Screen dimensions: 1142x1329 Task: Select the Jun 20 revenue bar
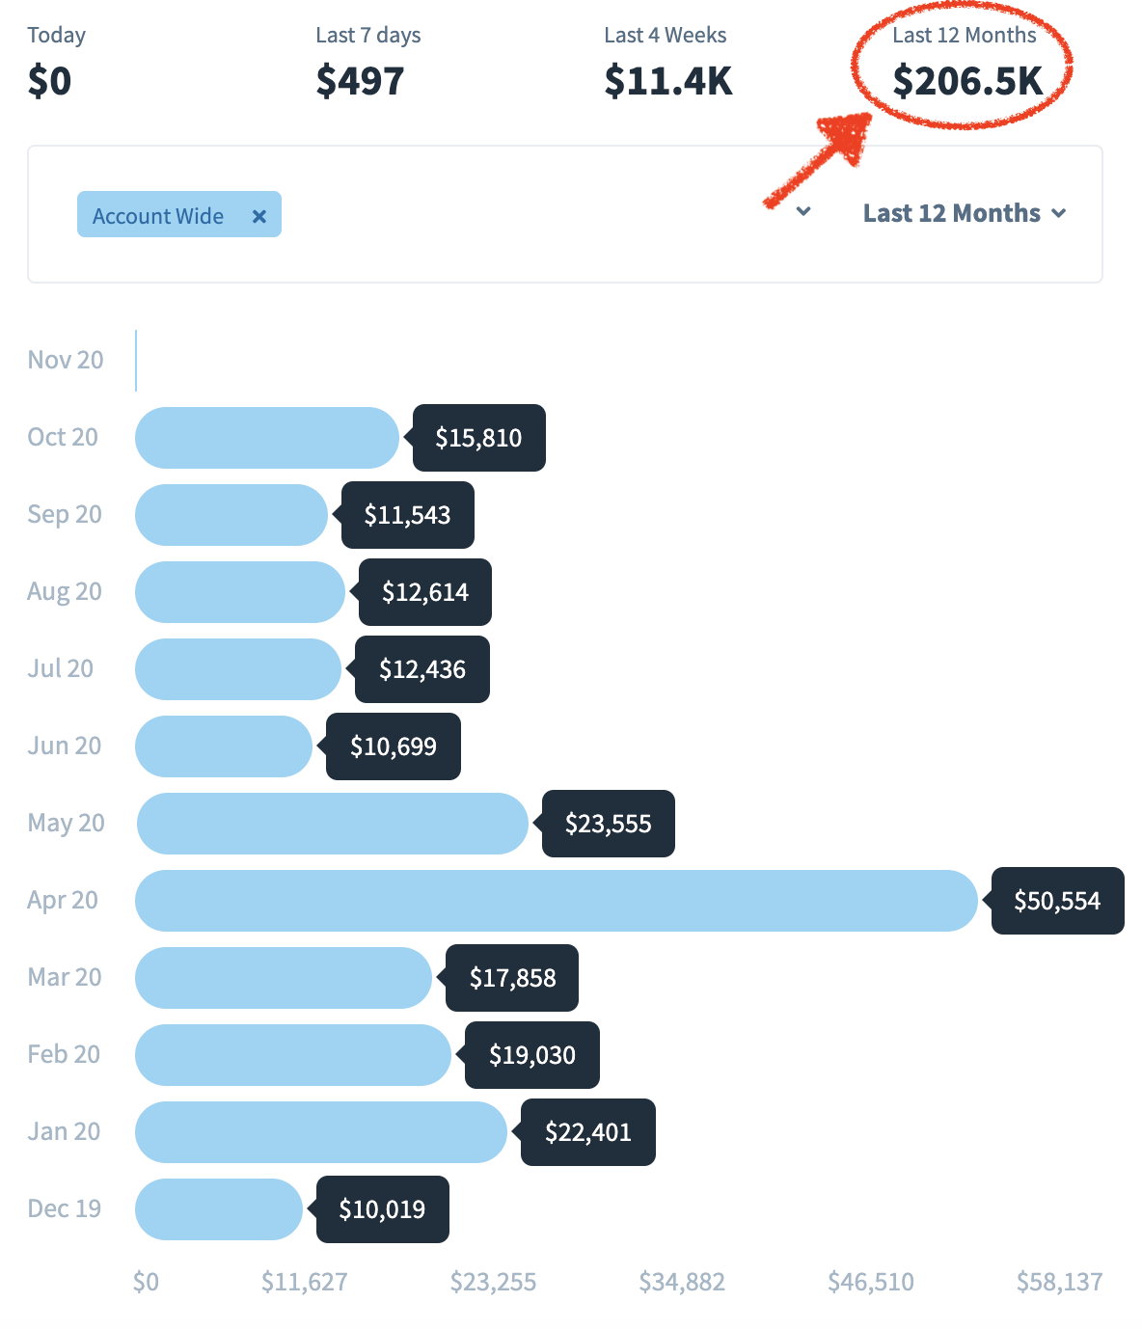click(x=224, y=746)
